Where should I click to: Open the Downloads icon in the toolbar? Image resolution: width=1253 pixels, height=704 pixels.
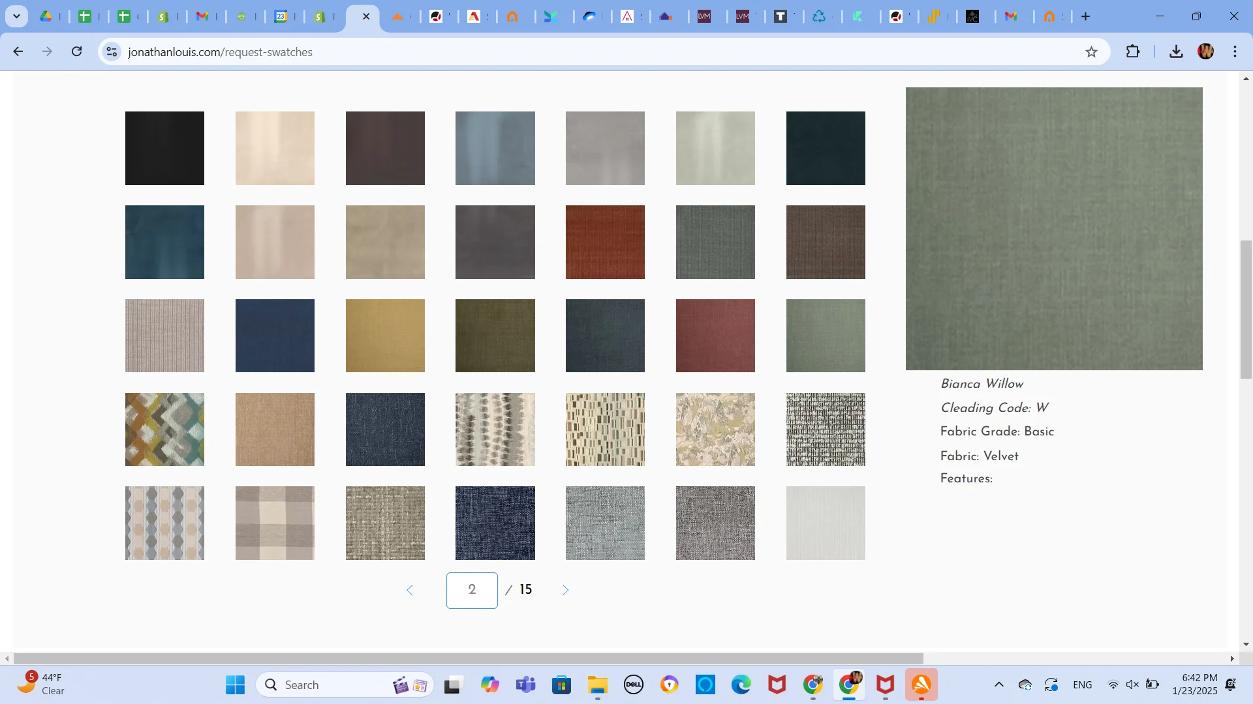tap(1175, 51)
